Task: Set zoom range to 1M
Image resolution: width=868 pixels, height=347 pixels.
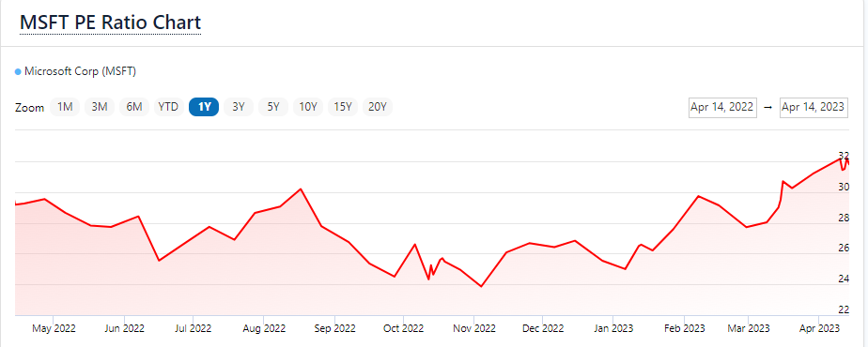Action: (x=66, y=107)
